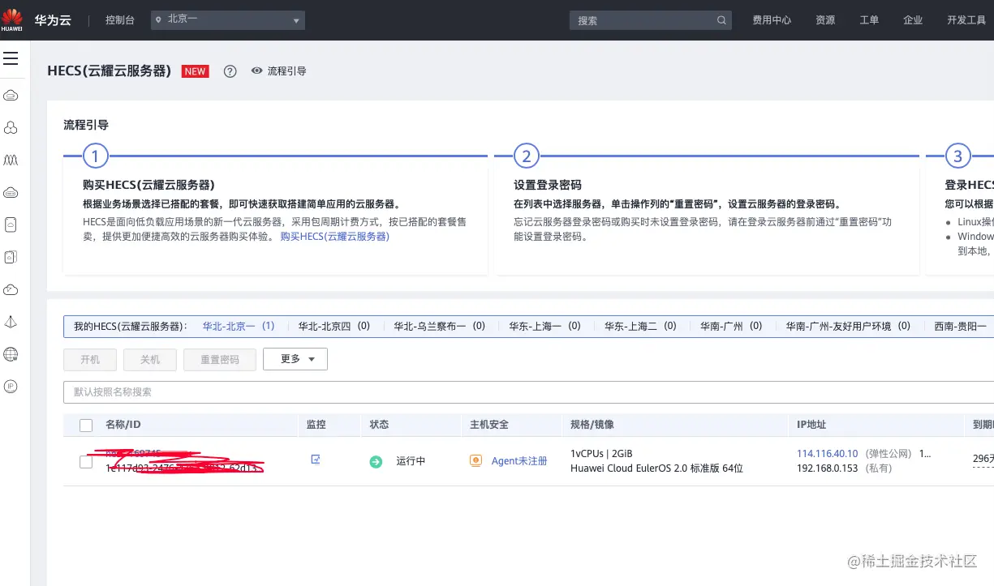994x586 pixels.
Task: Click the location pin icon in the region selector
Action: pyautogui.click(x=158, y=19)
